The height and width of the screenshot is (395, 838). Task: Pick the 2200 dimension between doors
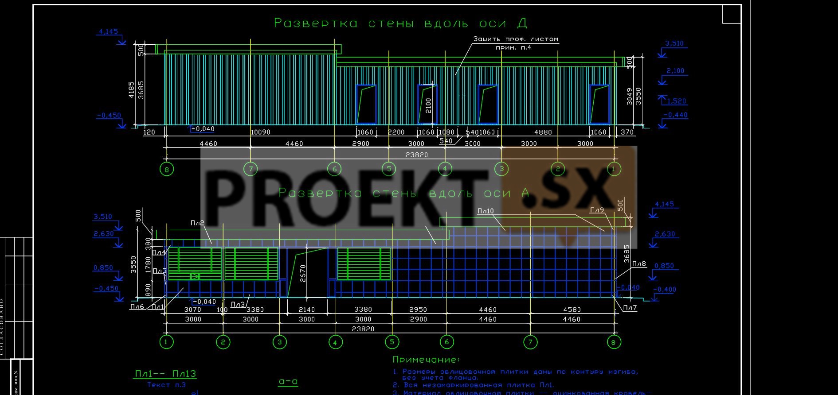(396, 132)
